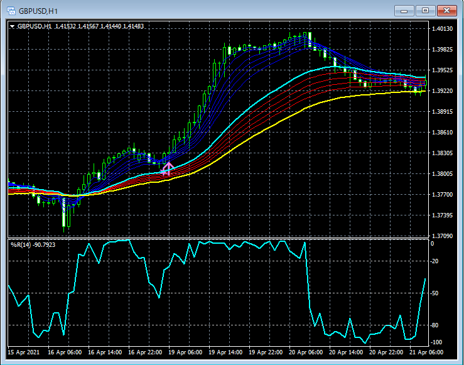The width and height of the screenshot is (464, 365).
Task: Click the 19 Apr 14:00 time axis label
Action: click(x=226, y=352)
